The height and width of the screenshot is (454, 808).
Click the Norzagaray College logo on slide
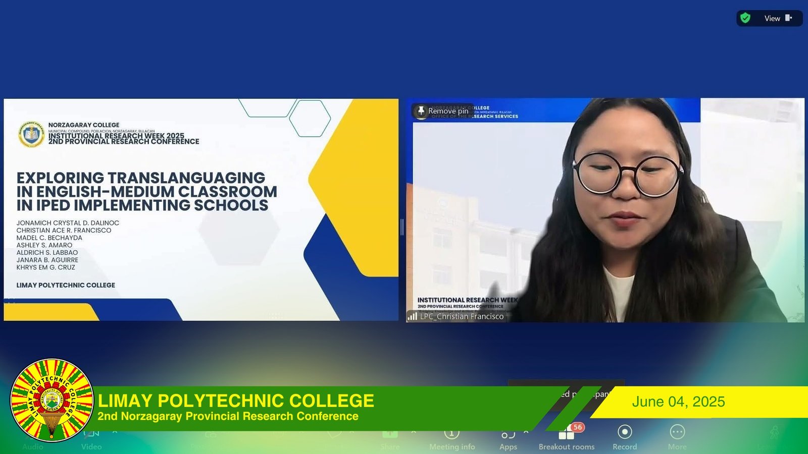coord(31,134)
